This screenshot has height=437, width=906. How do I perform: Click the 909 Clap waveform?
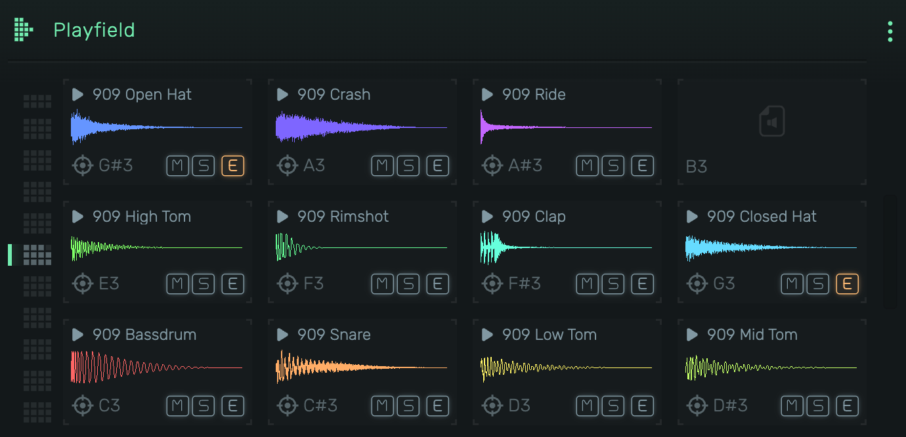[x=566, y=248]
